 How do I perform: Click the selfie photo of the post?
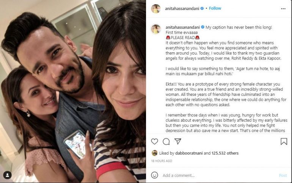pos(73,92)
